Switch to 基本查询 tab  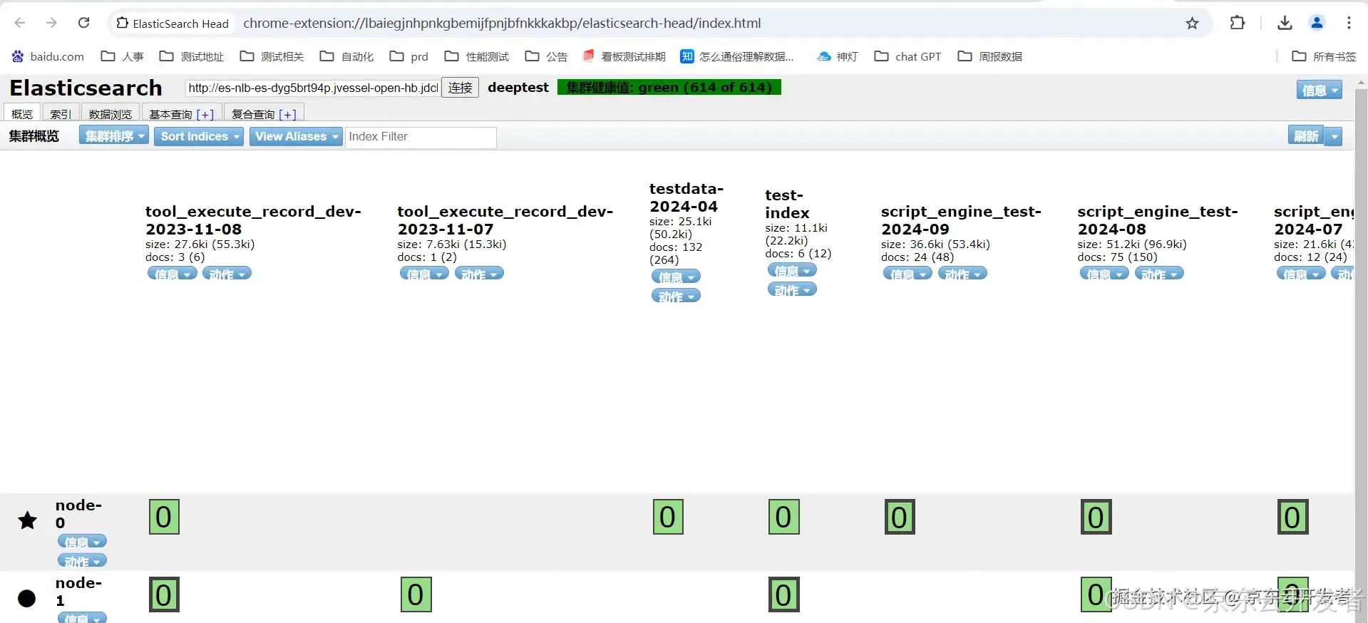(x=171, y=113)
